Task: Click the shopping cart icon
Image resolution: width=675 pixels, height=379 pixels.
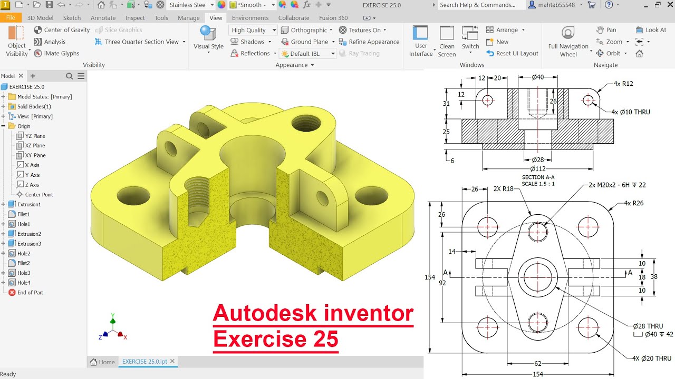Action: click(592, 5)
